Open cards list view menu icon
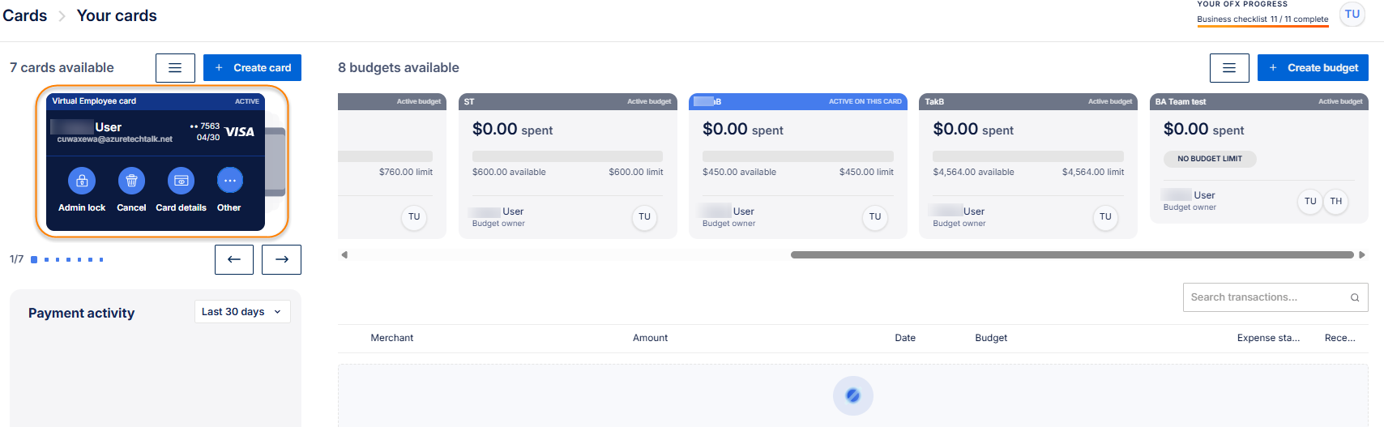 (175, 68)
